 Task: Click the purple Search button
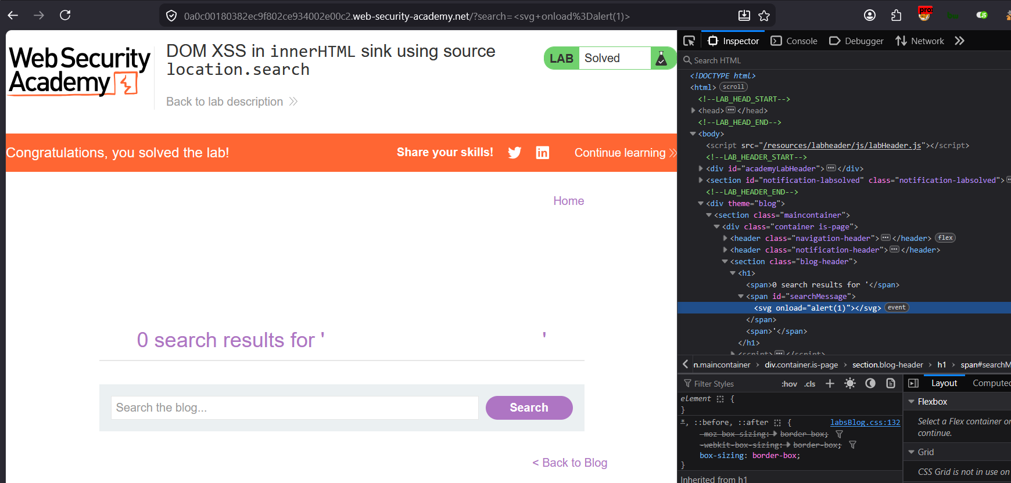pos(529,408)
